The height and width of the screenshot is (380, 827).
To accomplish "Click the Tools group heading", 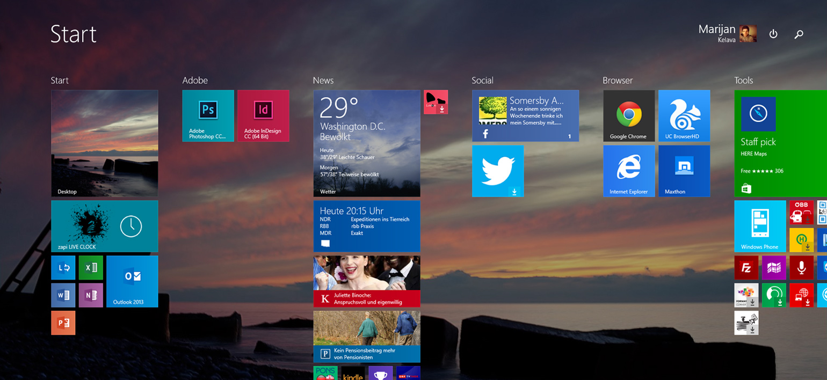I will (744, 81).
